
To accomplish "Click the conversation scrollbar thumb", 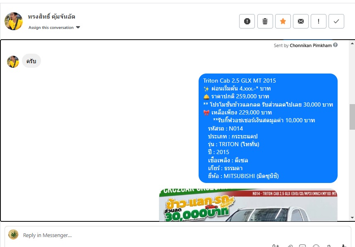I will [x=352, y=116].
